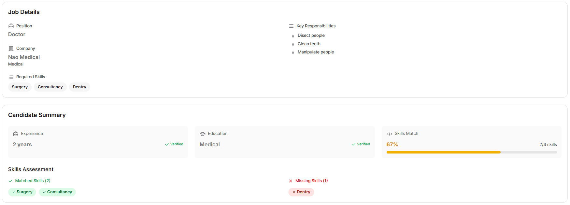
Task: Click the green check beside Matched Skills
Action: pos(11,181)
